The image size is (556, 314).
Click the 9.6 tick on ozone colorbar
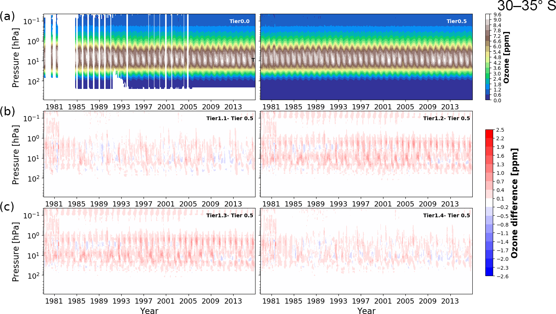[x=497, y=15]
